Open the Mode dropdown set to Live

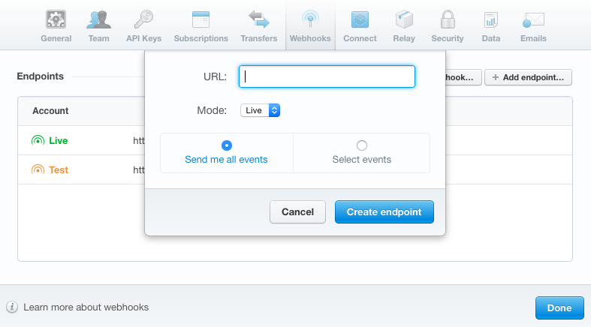[x=260, y=110]
